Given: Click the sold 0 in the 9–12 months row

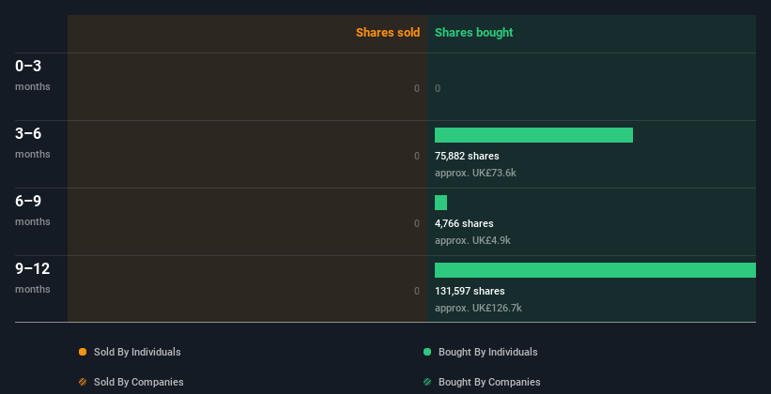Looking at the screenshot, I should point(417,291).
